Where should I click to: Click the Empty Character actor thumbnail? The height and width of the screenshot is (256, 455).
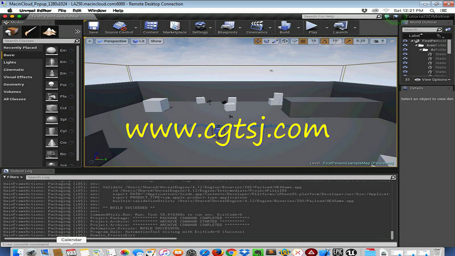coord(52,62)
